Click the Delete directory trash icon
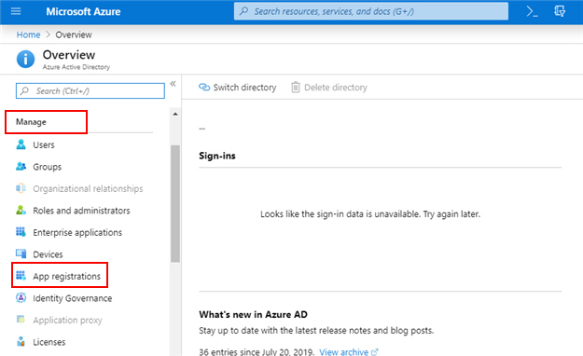 (x=295, y=87)
